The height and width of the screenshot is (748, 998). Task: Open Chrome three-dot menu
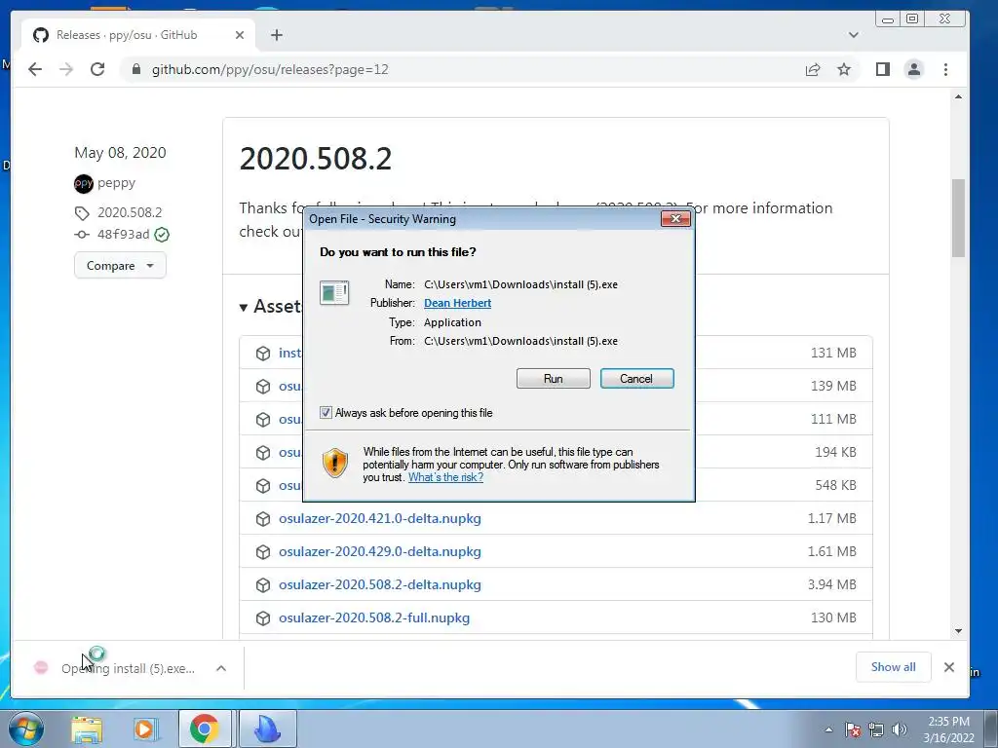[945, 69]
